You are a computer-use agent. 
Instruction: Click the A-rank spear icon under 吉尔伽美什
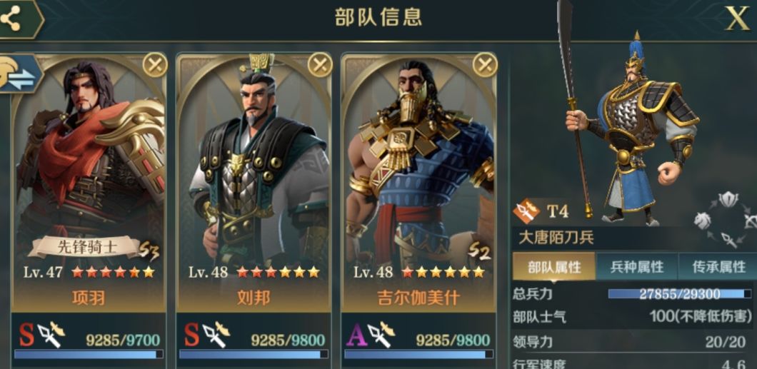[381, 335]
